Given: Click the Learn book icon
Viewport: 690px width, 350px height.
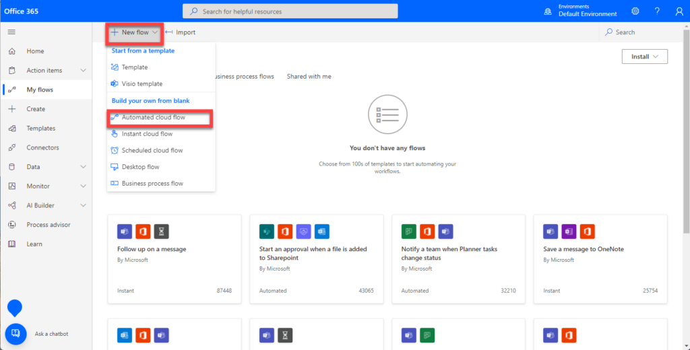Looking at the screenshot, I should pyautogui.click(x=12, y=244).
